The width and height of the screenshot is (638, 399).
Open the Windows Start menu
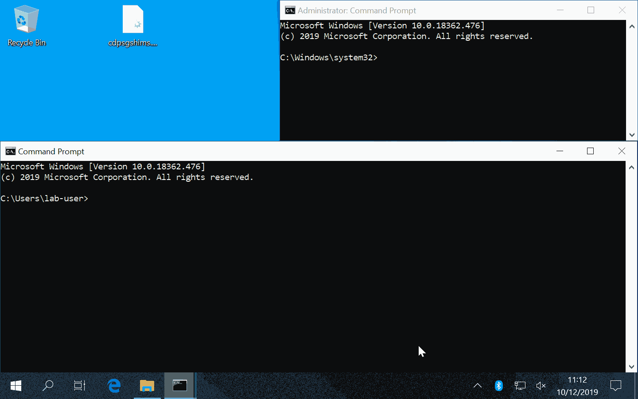tap(16, 386)
